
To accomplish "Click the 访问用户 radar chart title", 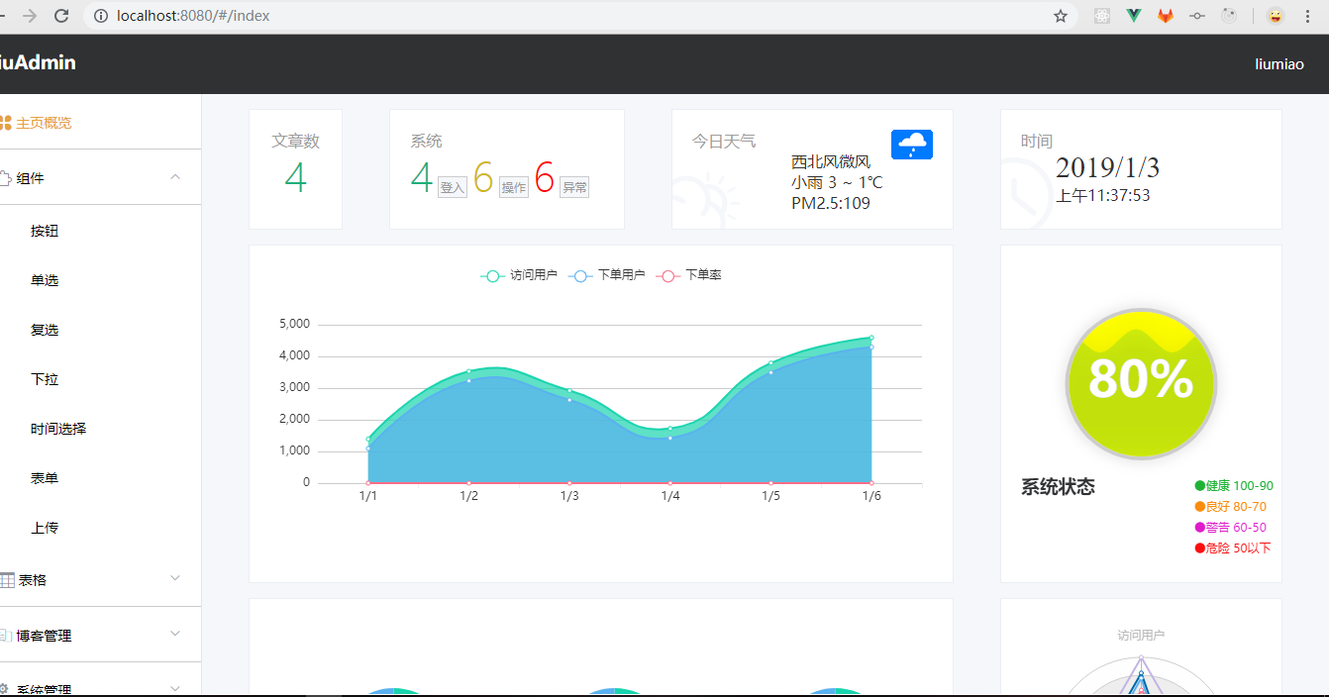I will (x=1141, y=636).
